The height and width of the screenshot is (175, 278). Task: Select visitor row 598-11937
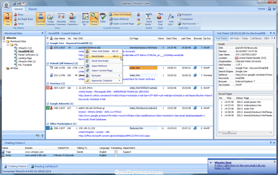pyautogui.click(x=130, y=128)
